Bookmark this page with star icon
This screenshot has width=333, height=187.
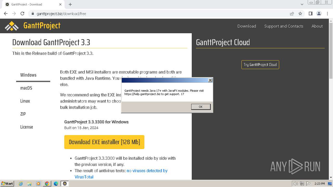point(300,14)
